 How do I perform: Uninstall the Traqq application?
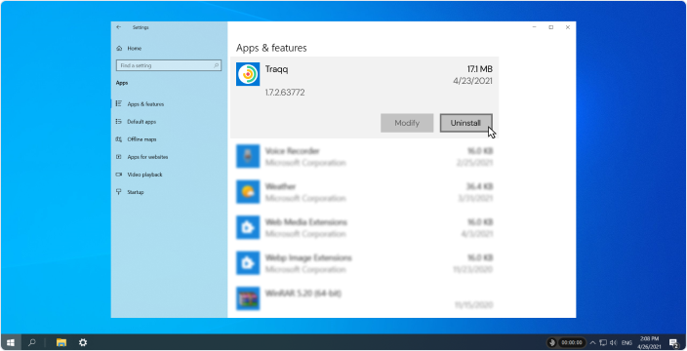click(x=466, y=123)
